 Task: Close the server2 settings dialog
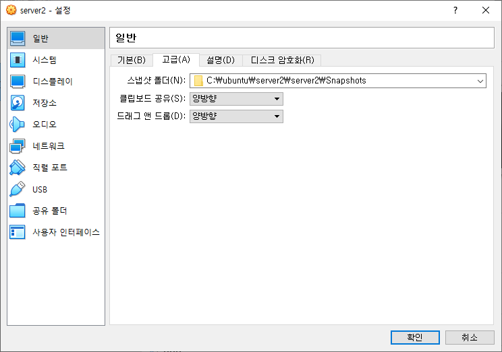click(486, 10)
